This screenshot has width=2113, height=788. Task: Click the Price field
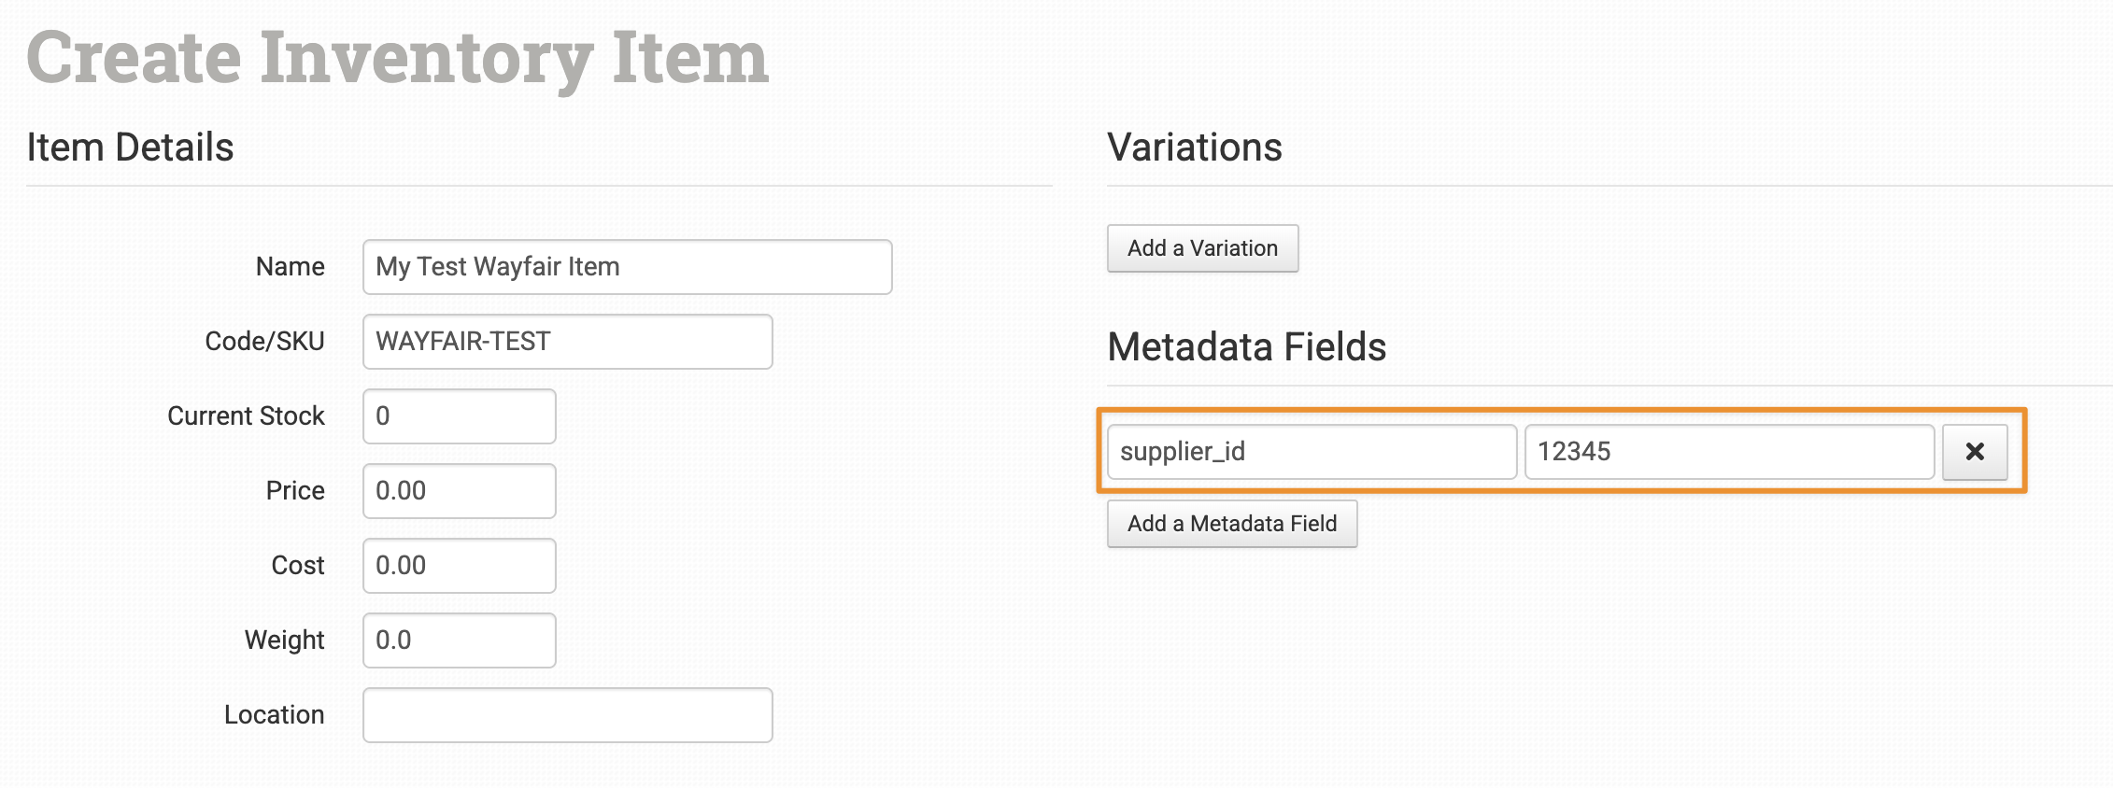459,491
